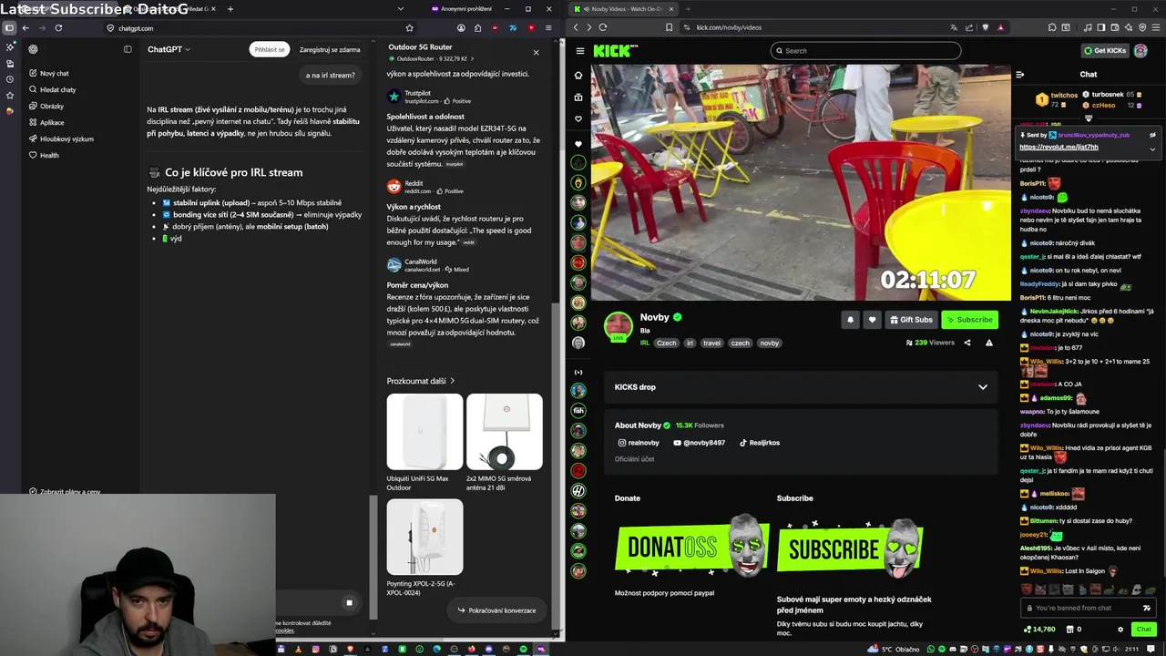
Task: Select travel tag under Novby
Action: pyautogui.click(x=711, y=343)
